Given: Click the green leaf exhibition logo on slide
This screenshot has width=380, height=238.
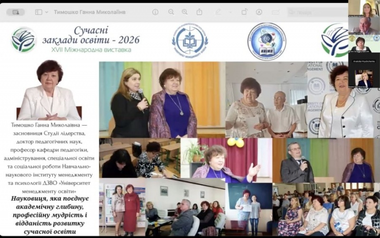Looking at the screenshot, I should point(24,40).
